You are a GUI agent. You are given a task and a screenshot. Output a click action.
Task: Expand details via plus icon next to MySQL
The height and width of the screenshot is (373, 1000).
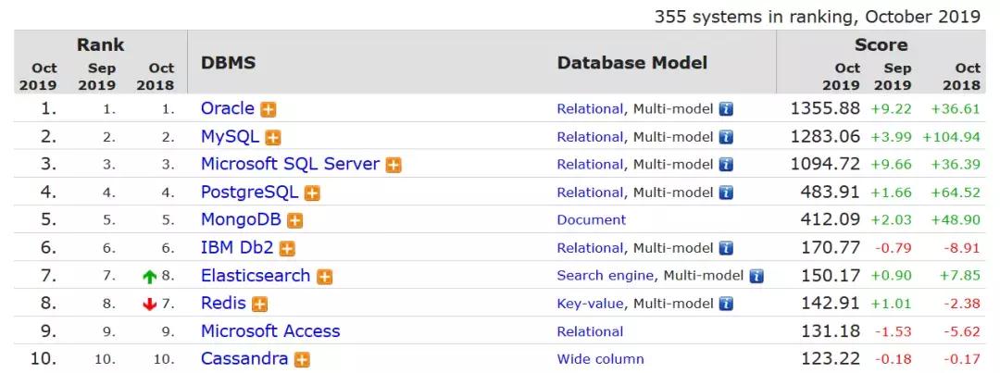pyautogui.click(x=273, y=138)
